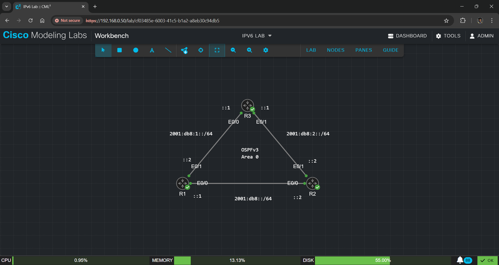Open a new browser tab

(x=95, y=7)
